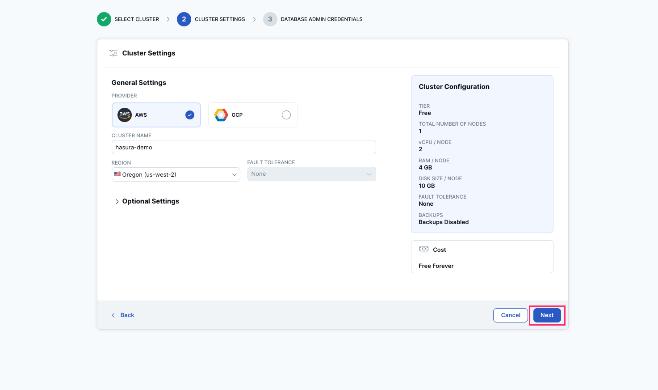Click the step 3 circle badge

pos(270,19)
